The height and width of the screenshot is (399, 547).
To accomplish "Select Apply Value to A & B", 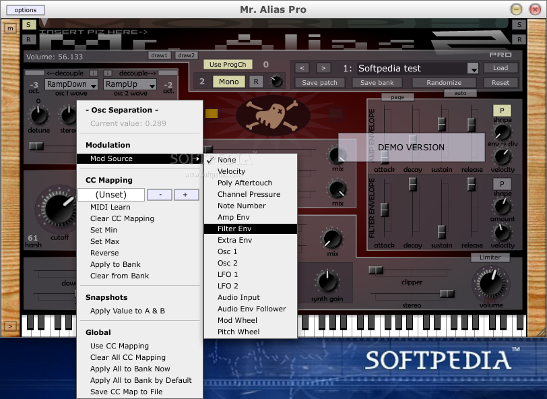I will [139, 311].
